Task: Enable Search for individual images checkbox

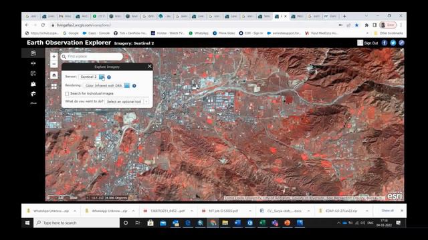Action: pos(67,93)
